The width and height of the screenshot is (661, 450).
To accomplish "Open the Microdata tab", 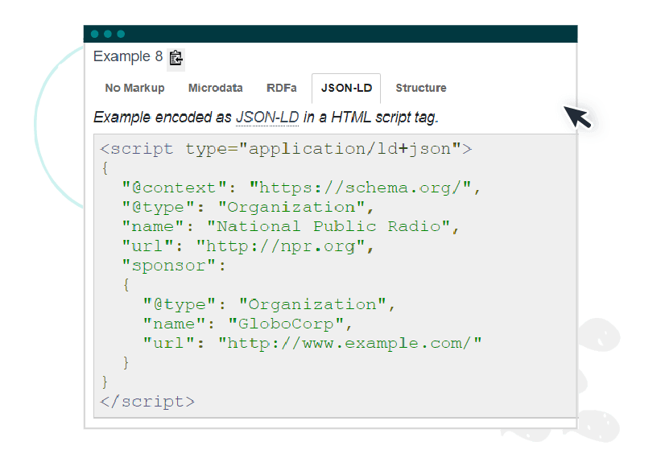I will pyautogui.click(x=215, y=88).
